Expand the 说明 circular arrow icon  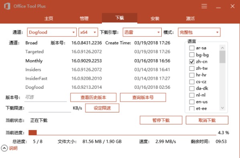pos(4,148)
